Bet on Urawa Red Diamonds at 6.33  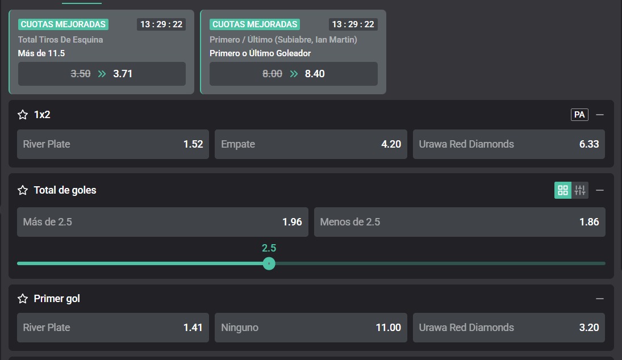click(x=509, y=144)
